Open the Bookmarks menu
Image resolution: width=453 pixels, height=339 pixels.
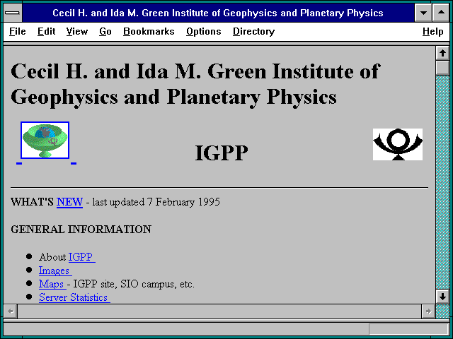tap(149, 31)
